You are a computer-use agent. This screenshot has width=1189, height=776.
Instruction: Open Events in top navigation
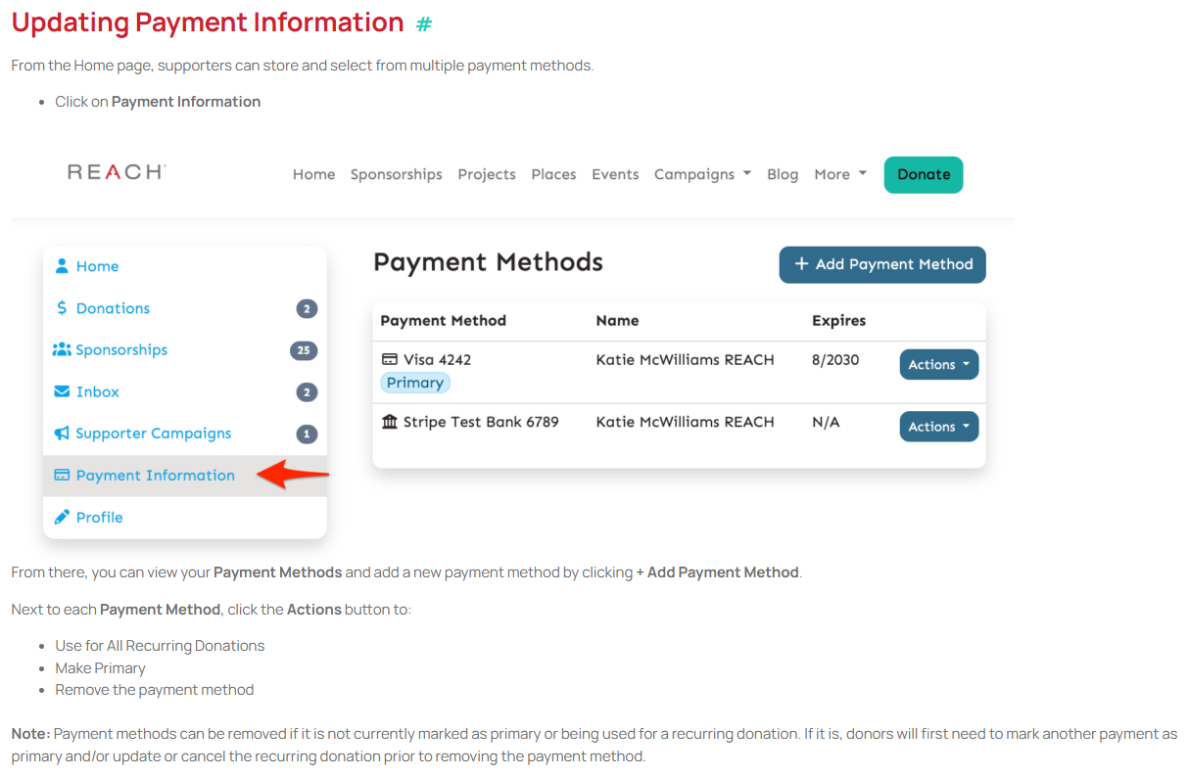tap(615, 174)
